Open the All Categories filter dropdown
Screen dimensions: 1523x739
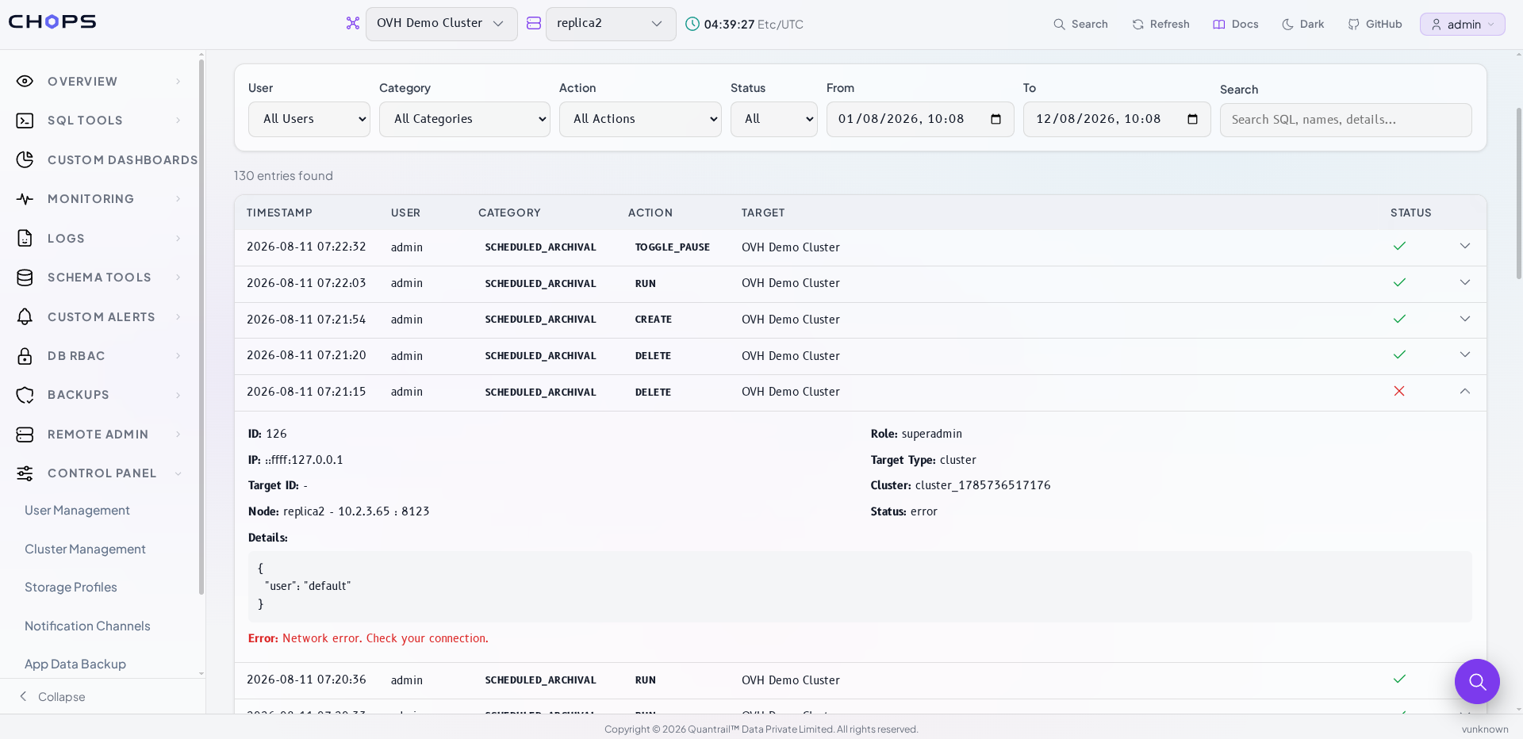point(465,119)
